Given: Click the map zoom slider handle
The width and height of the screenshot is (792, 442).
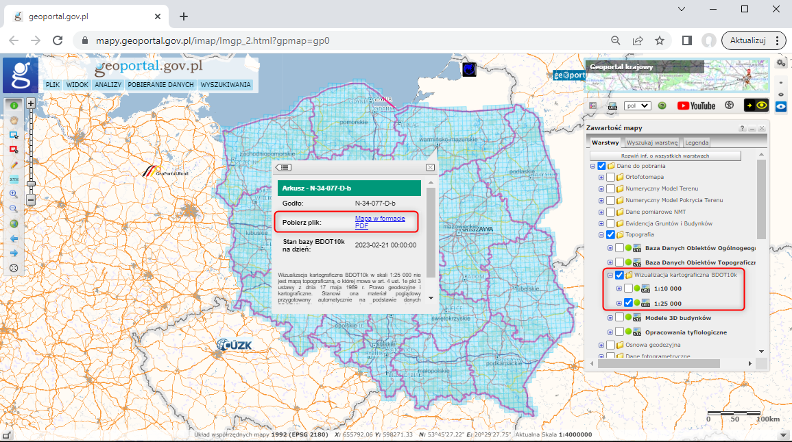Looking at the screenshot, I should [31, 184].
